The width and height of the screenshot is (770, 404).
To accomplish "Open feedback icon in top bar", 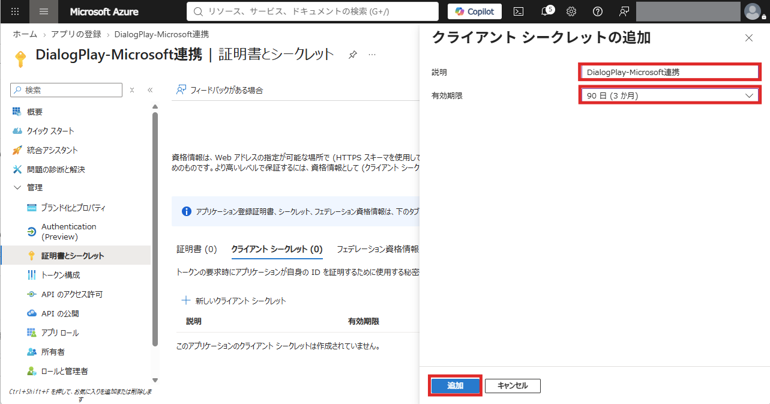I will (624, 11).
